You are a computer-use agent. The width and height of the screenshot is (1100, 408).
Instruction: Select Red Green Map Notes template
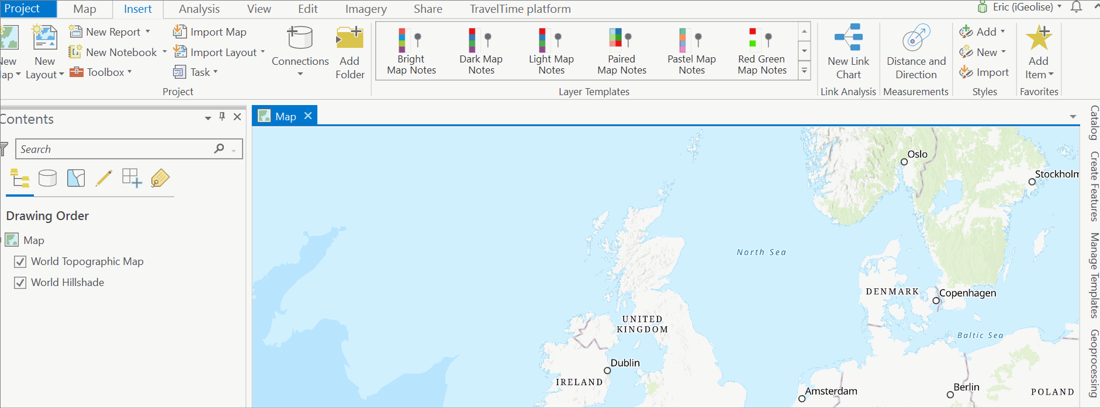pyautogui.click(x=762, y=52)
